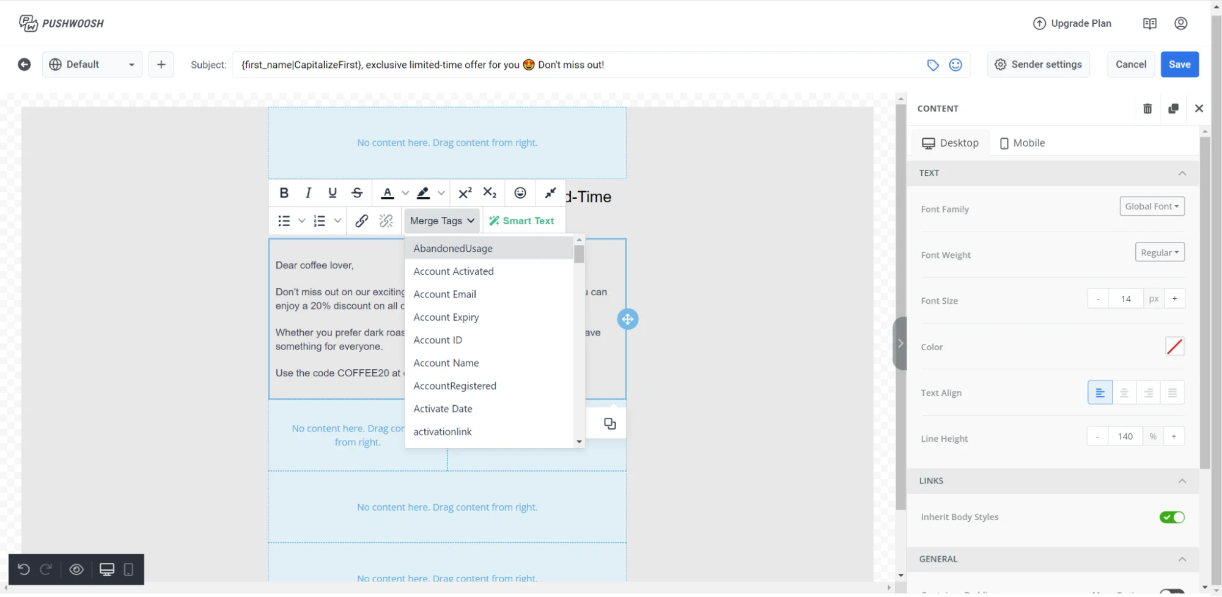Click the insert link icon
This screenshot has width=1222, height=597.
[361, 221]
